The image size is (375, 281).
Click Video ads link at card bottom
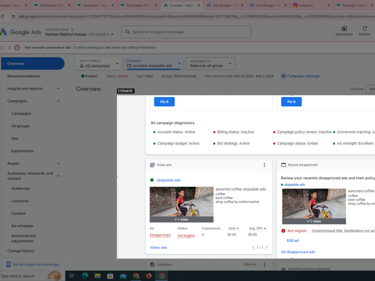158,248
